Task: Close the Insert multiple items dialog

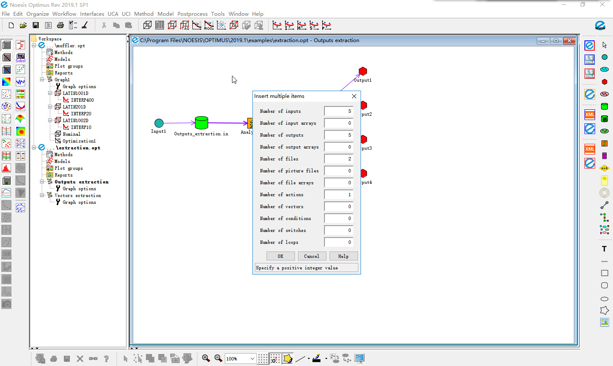Action: pos(354,96)
